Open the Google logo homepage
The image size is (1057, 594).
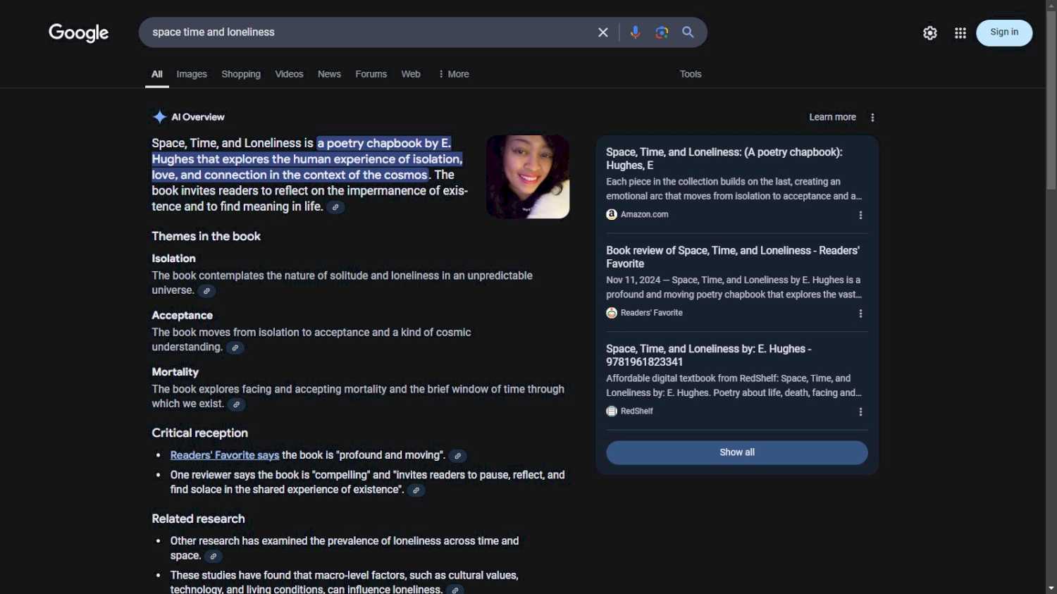point(78,32)
